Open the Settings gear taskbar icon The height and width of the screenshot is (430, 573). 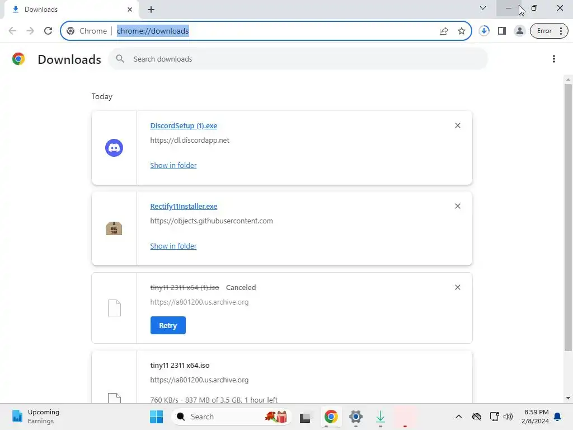coord(355,417)
